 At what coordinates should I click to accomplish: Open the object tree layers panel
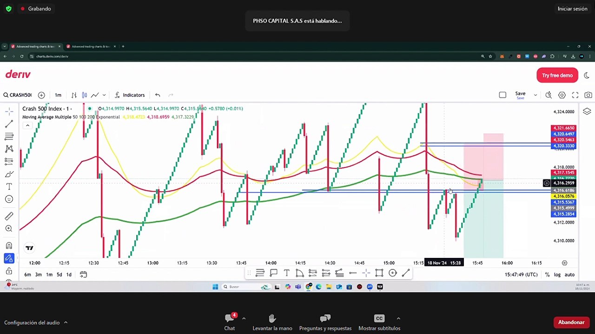(587, 111)
